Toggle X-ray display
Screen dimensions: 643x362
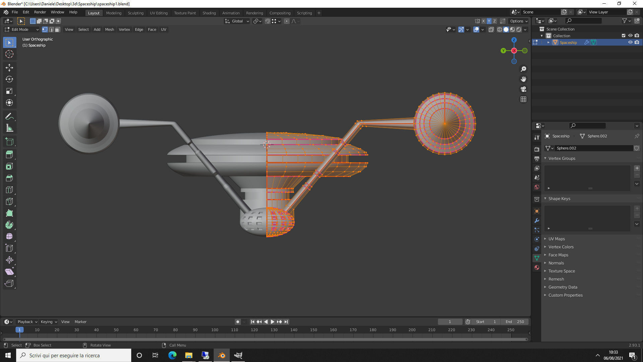[491, 29]
